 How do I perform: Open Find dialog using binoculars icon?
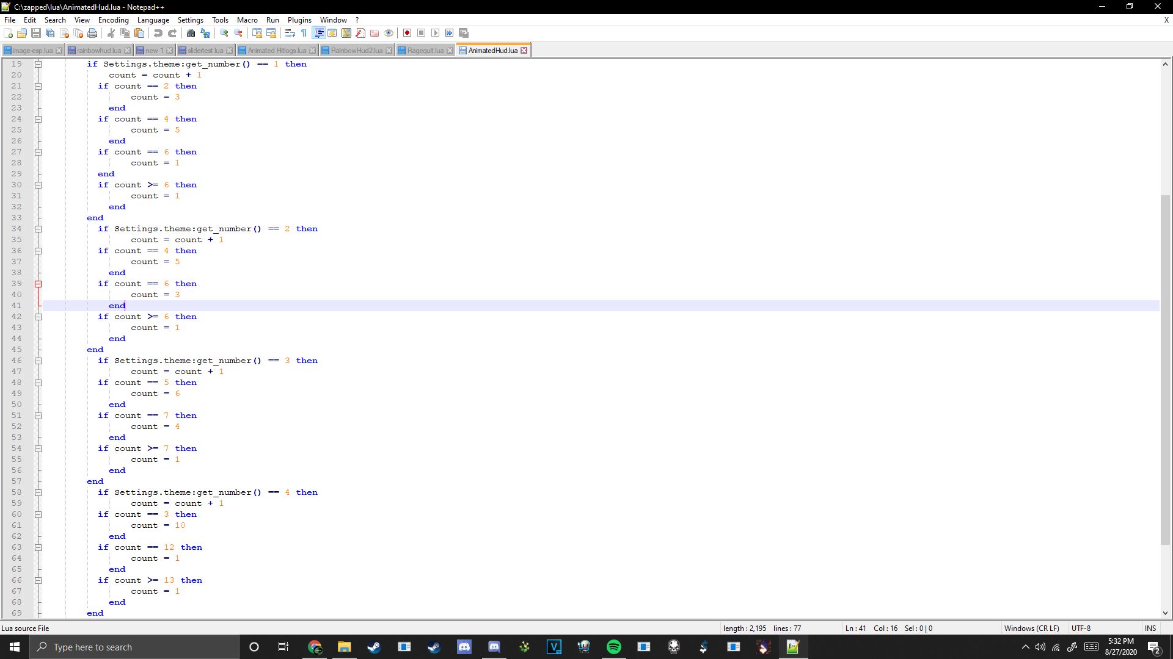pos(191,33)
